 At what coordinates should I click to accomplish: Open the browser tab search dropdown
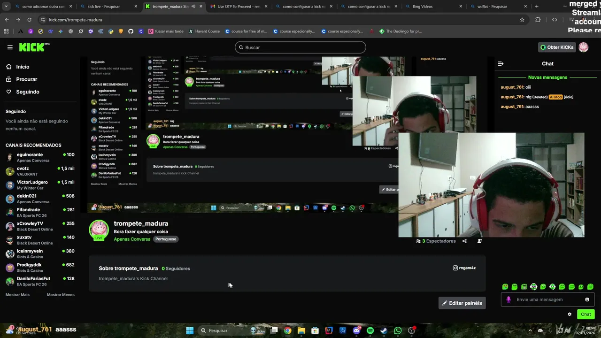(x=6, y=7)
